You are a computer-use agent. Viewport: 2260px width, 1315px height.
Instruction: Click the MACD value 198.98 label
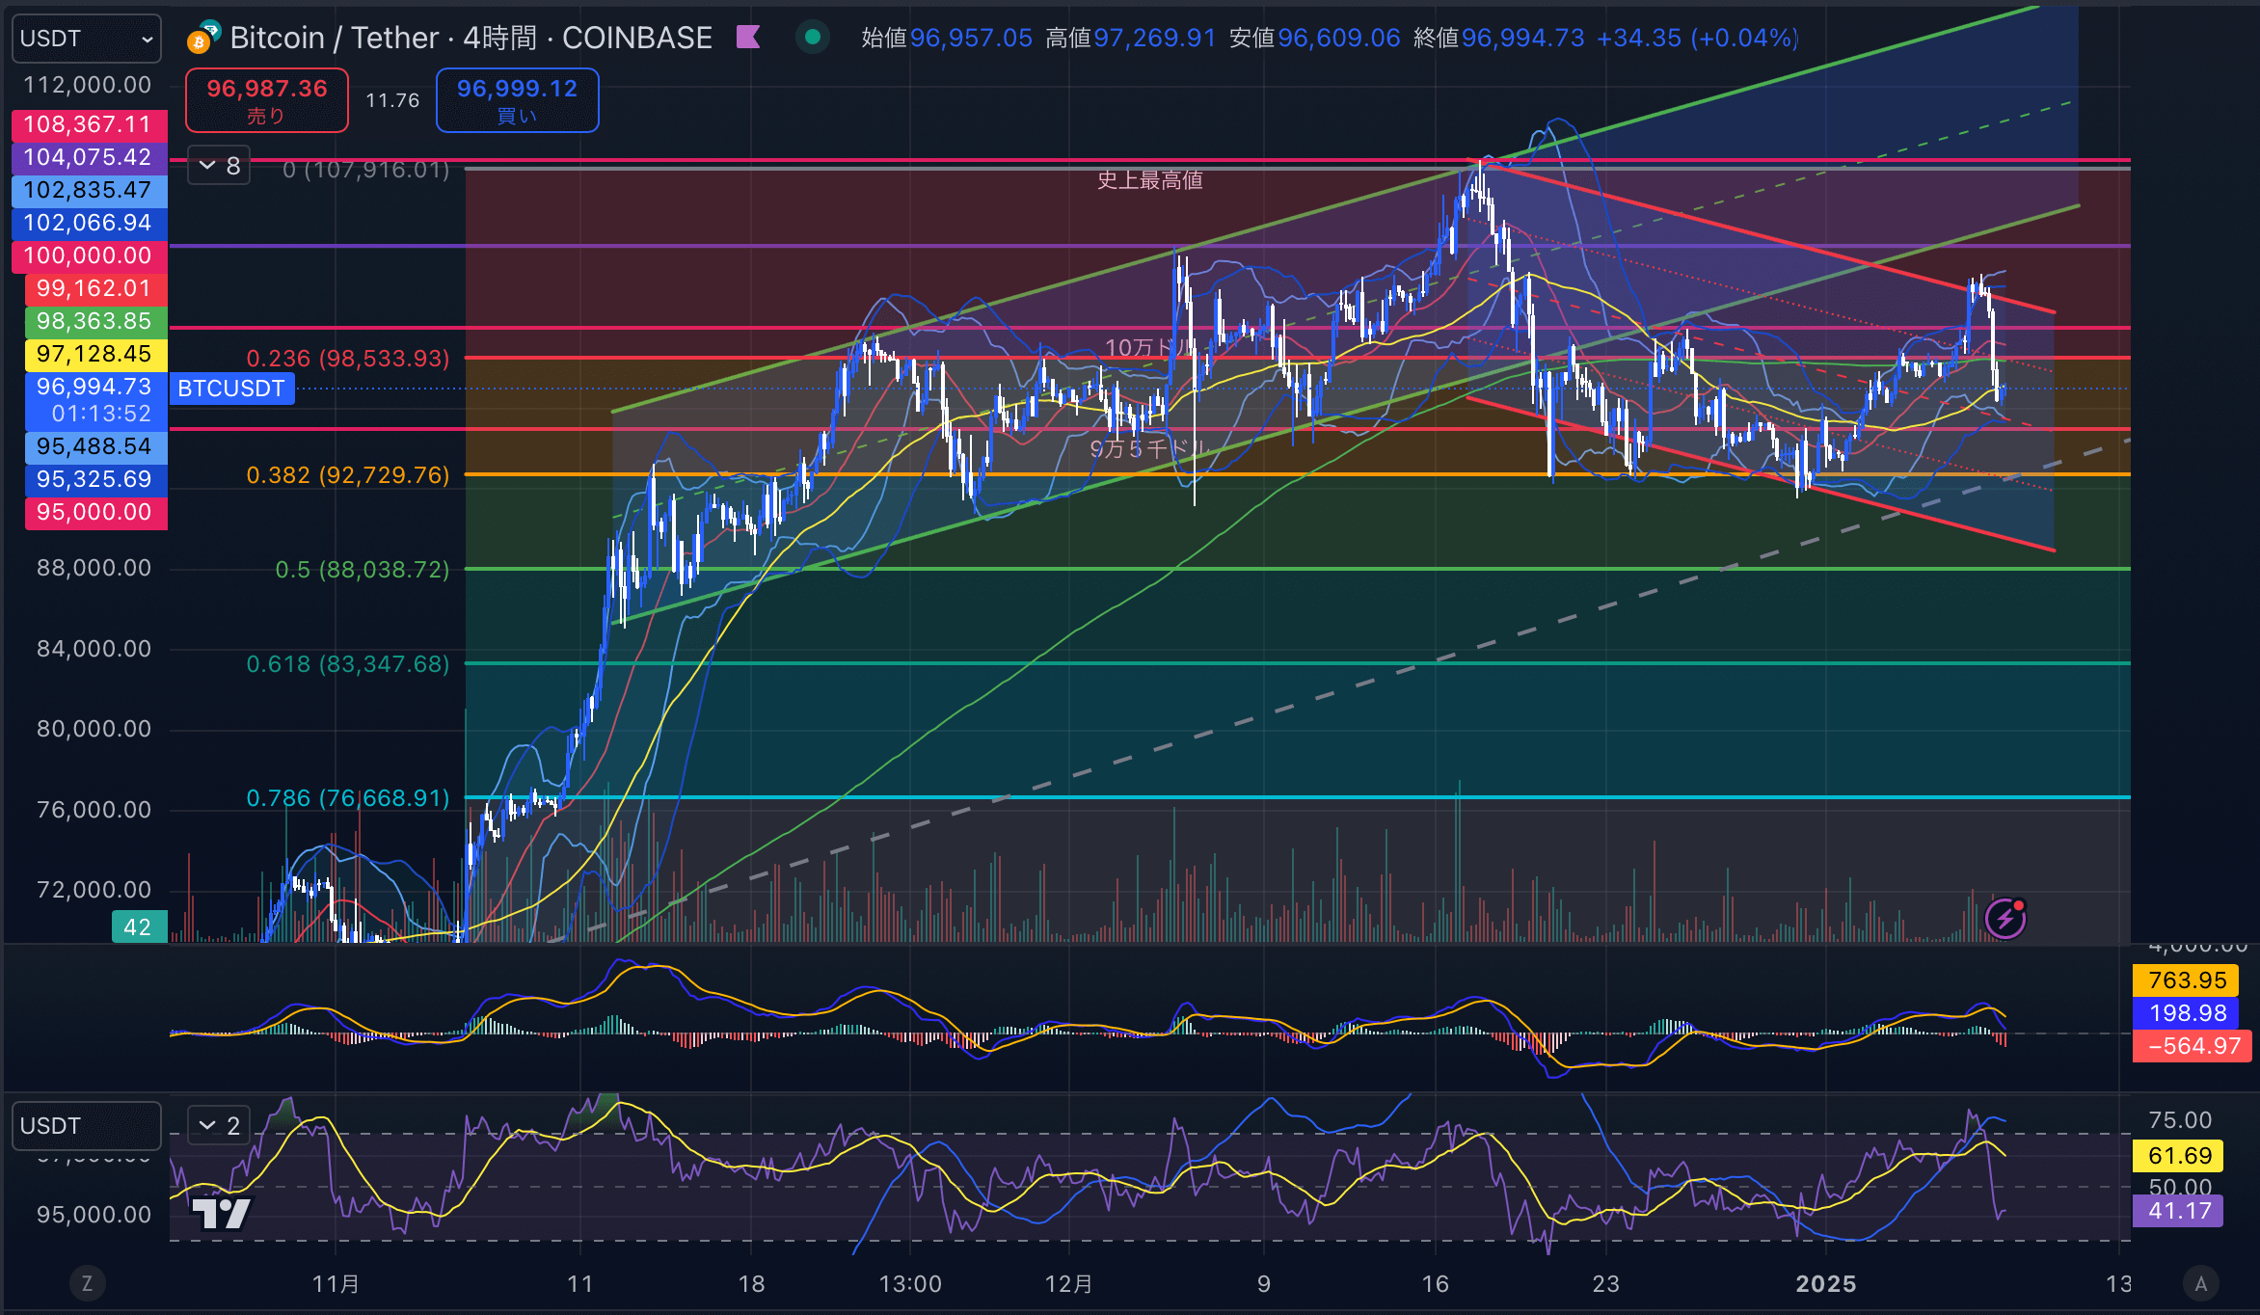[x=2187, y=1013]
